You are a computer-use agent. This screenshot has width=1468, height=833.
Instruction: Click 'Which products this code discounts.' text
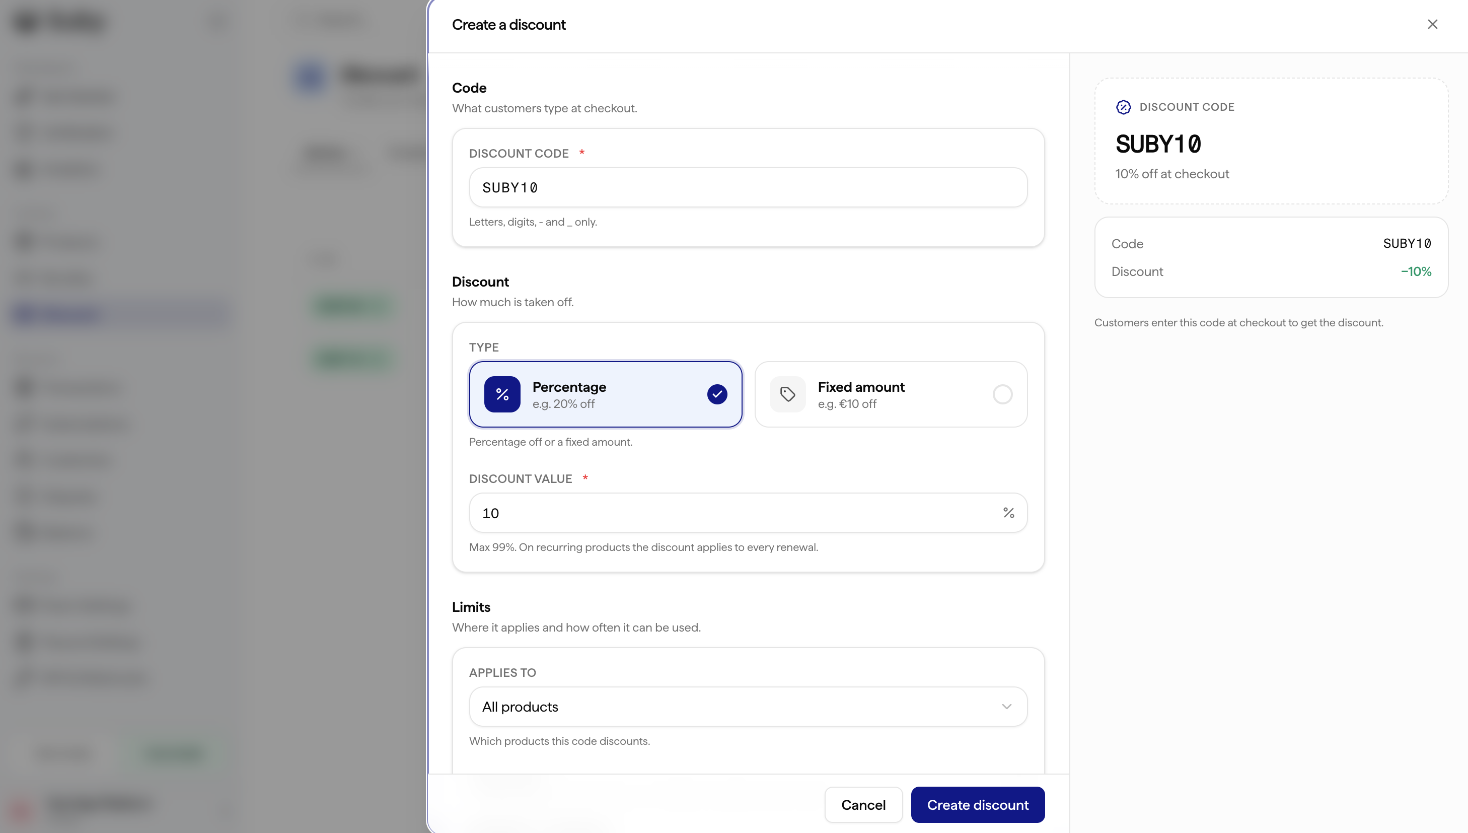coord(559,741)
